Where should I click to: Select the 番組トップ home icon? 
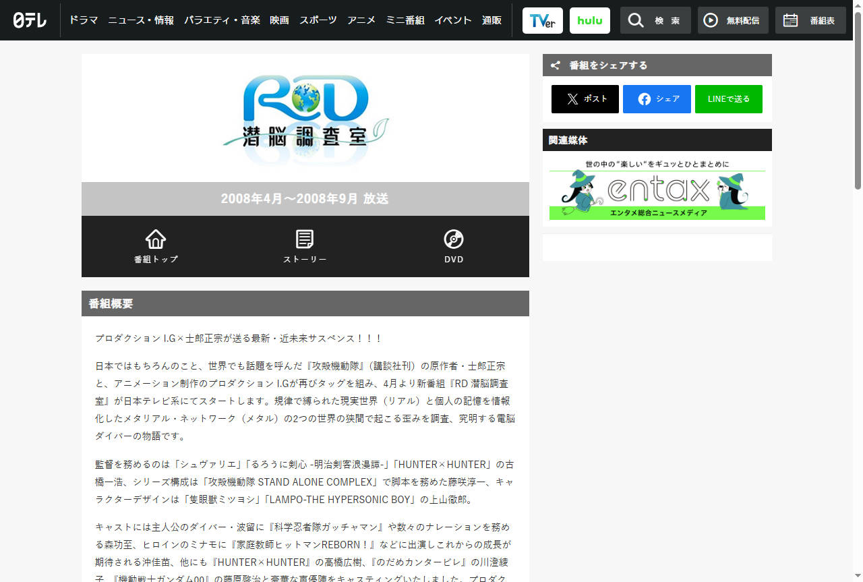point(156,238)
